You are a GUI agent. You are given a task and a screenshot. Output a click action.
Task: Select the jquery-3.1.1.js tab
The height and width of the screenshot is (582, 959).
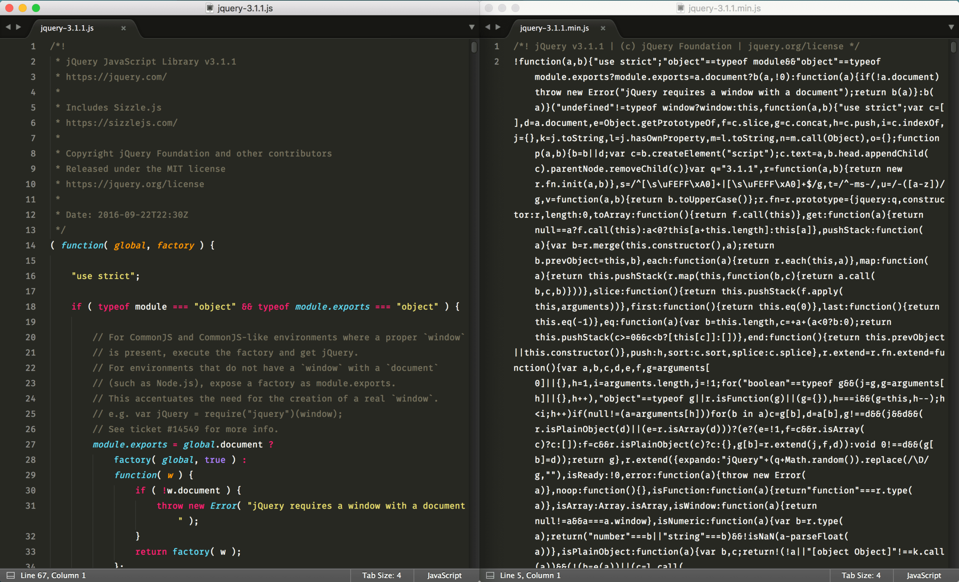67,28
